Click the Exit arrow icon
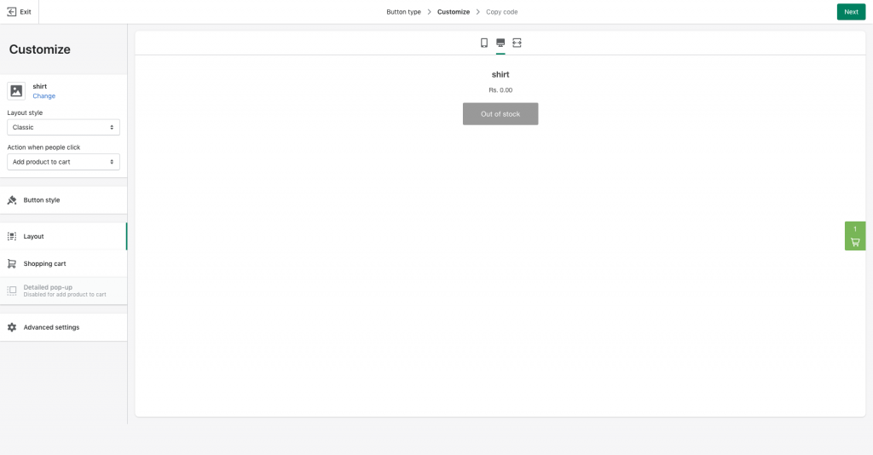This screenshot has width=873, height=455. 11,12
